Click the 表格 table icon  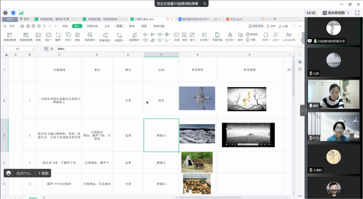pos(38,37)
